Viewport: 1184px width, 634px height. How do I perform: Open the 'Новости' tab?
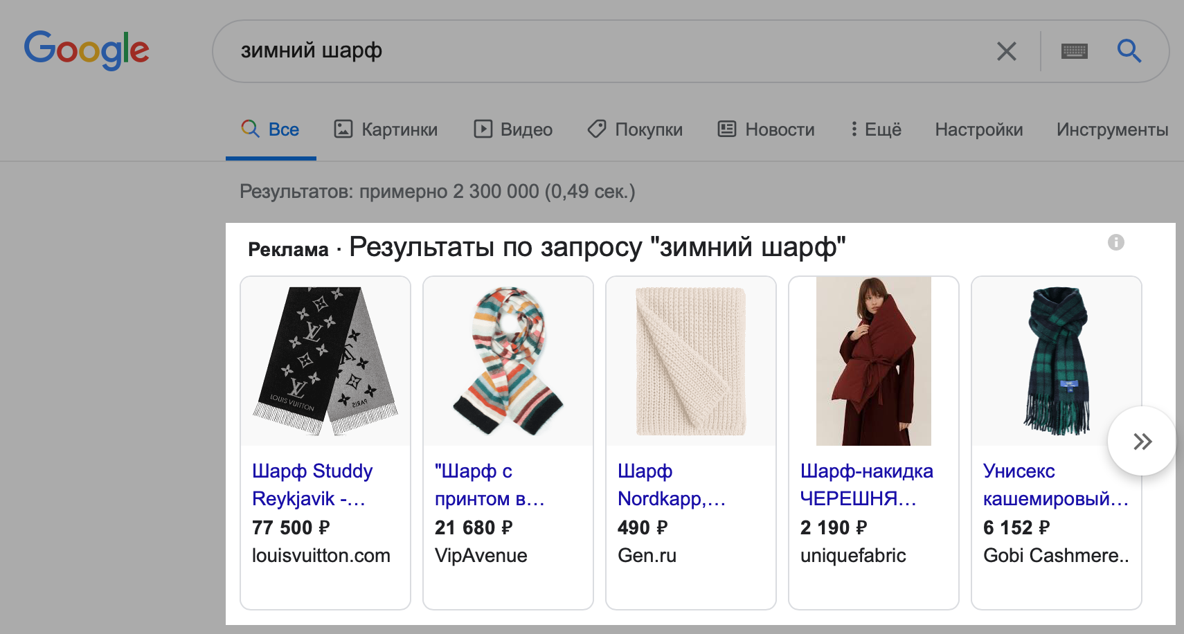pos(766,129)
